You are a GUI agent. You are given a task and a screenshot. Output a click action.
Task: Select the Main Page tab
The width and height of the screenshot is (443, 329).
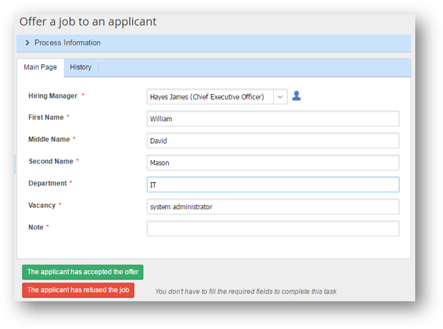pos(40,67)
